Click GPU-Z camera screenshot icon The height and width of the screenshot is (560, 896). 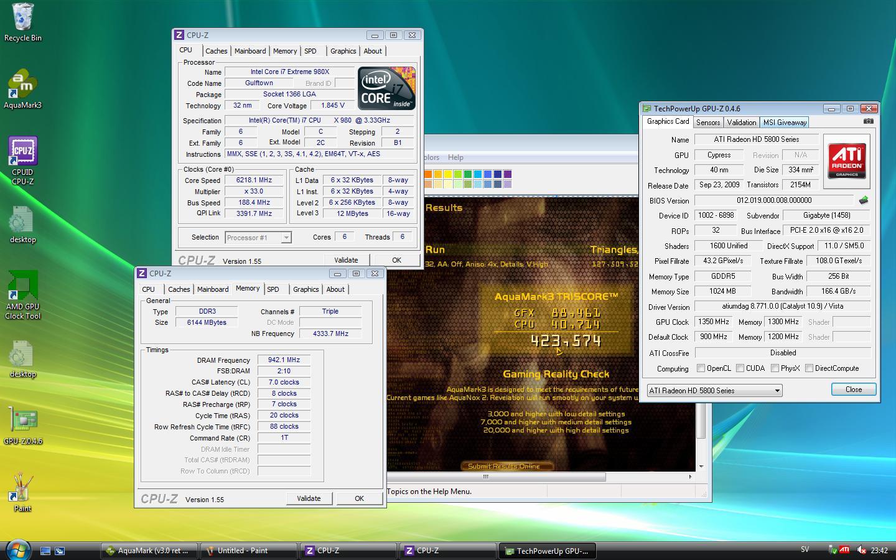869,121
